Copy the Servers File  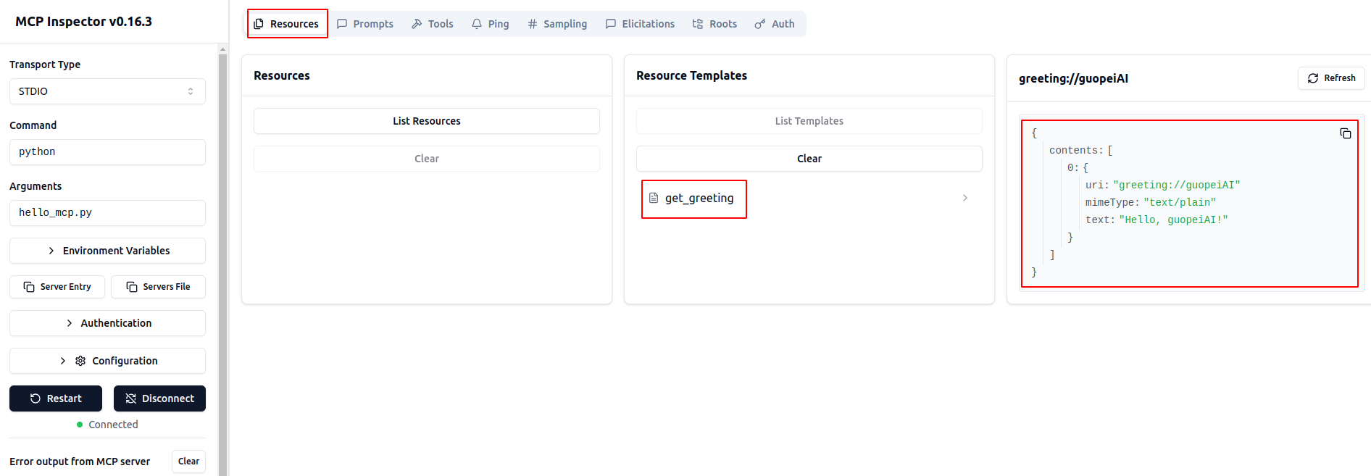coord(158,287)
